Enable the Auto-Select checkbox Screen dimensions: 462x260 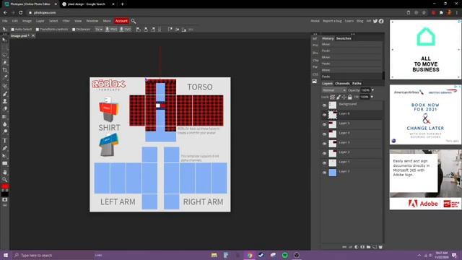coord(13,30)
